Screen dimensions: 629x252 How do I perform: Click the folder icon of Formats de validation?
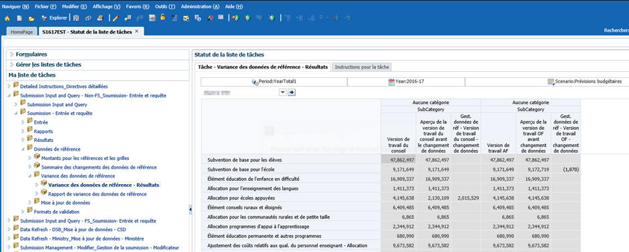point(30,210)
